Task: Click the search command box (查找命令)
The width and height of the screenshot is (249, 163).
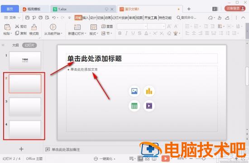Action: click(x=187, y=18)
